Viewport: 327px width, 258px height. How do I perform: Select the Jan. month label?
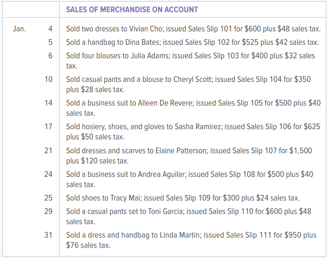point(20,29)
